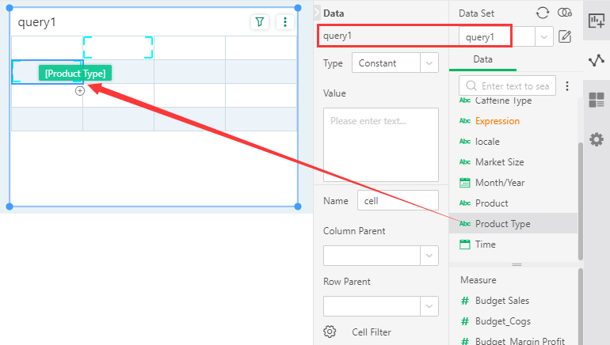
Task: Click the Expression field in list
Action: [497, 121]
